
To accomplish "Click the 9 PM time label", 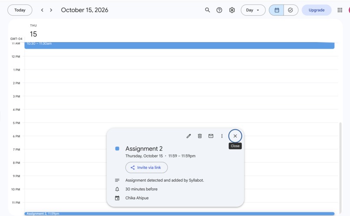I will tap(17, 176).
